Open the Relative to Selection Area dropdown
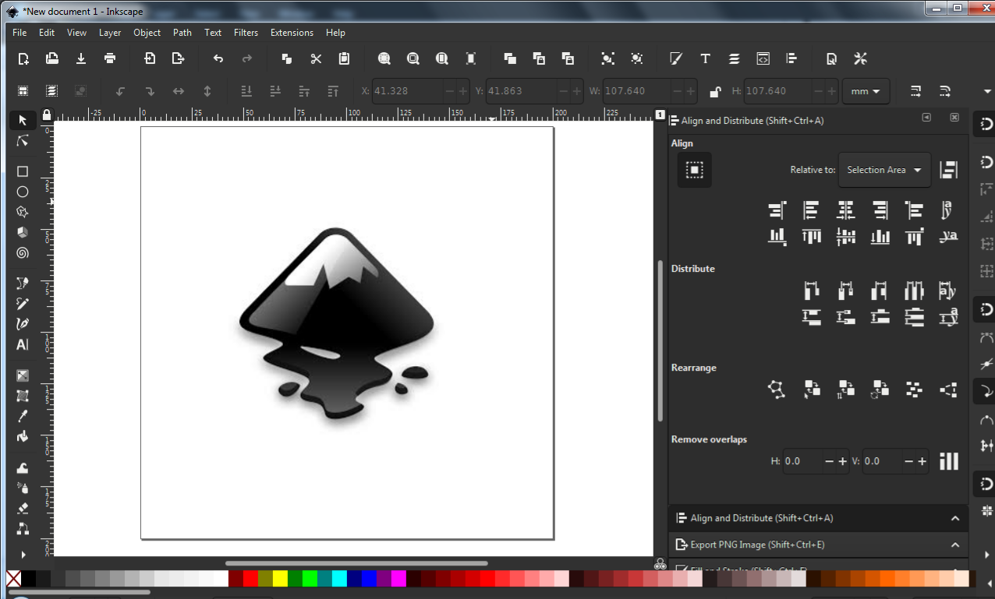Image resolution: width=995 pixels, height=599 pixels. pos(884,170)
